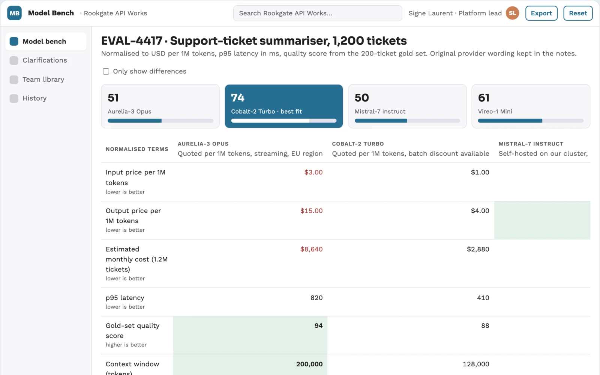Open the History section
Viewport: 600px width, 375px height.
tap(46, 98)
